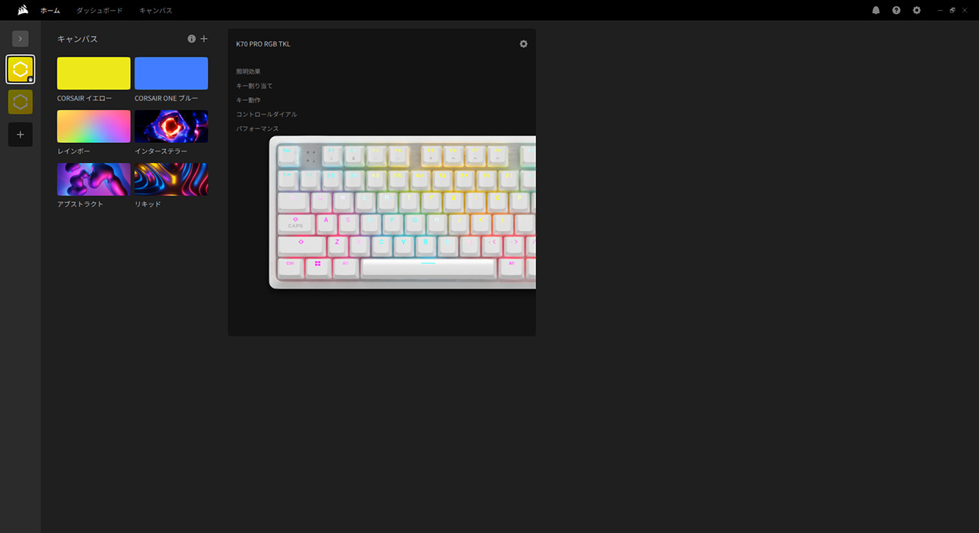
Task: Select the second dimmed profile icon
Action: pyautogui.click(x=21, y=102)
